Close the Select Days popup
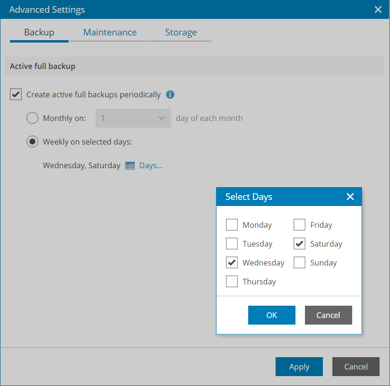The height and width of the screenshot is (386, 390). point(350,197)
